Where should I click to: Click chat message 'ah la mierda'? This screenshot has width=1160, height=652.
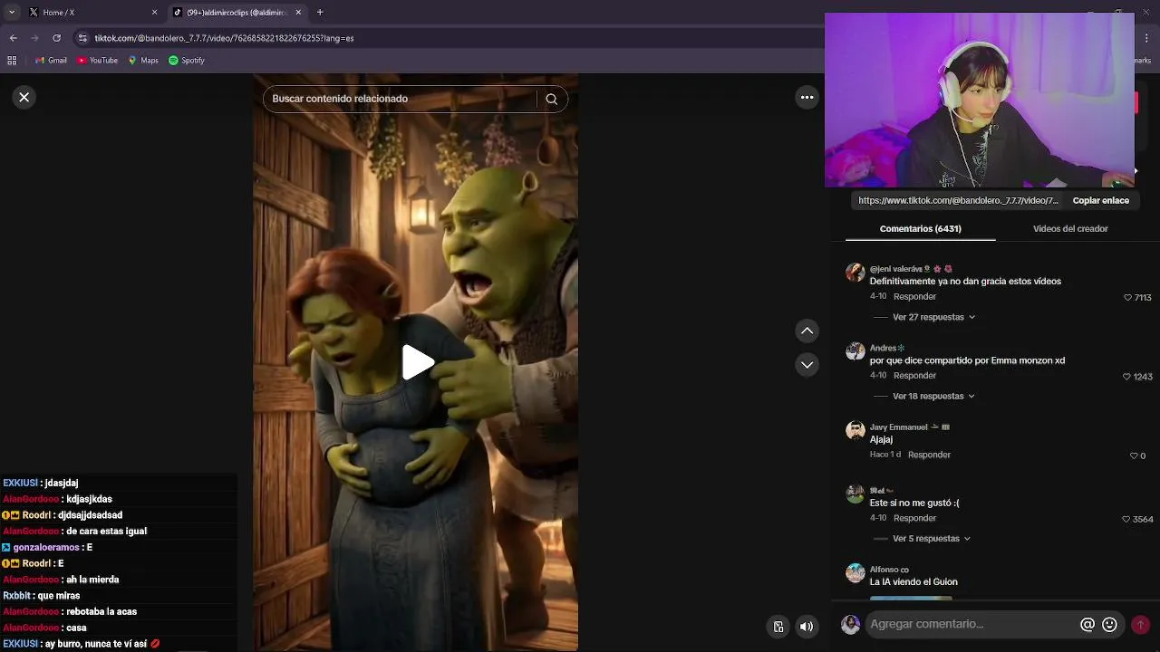[92, 580]
